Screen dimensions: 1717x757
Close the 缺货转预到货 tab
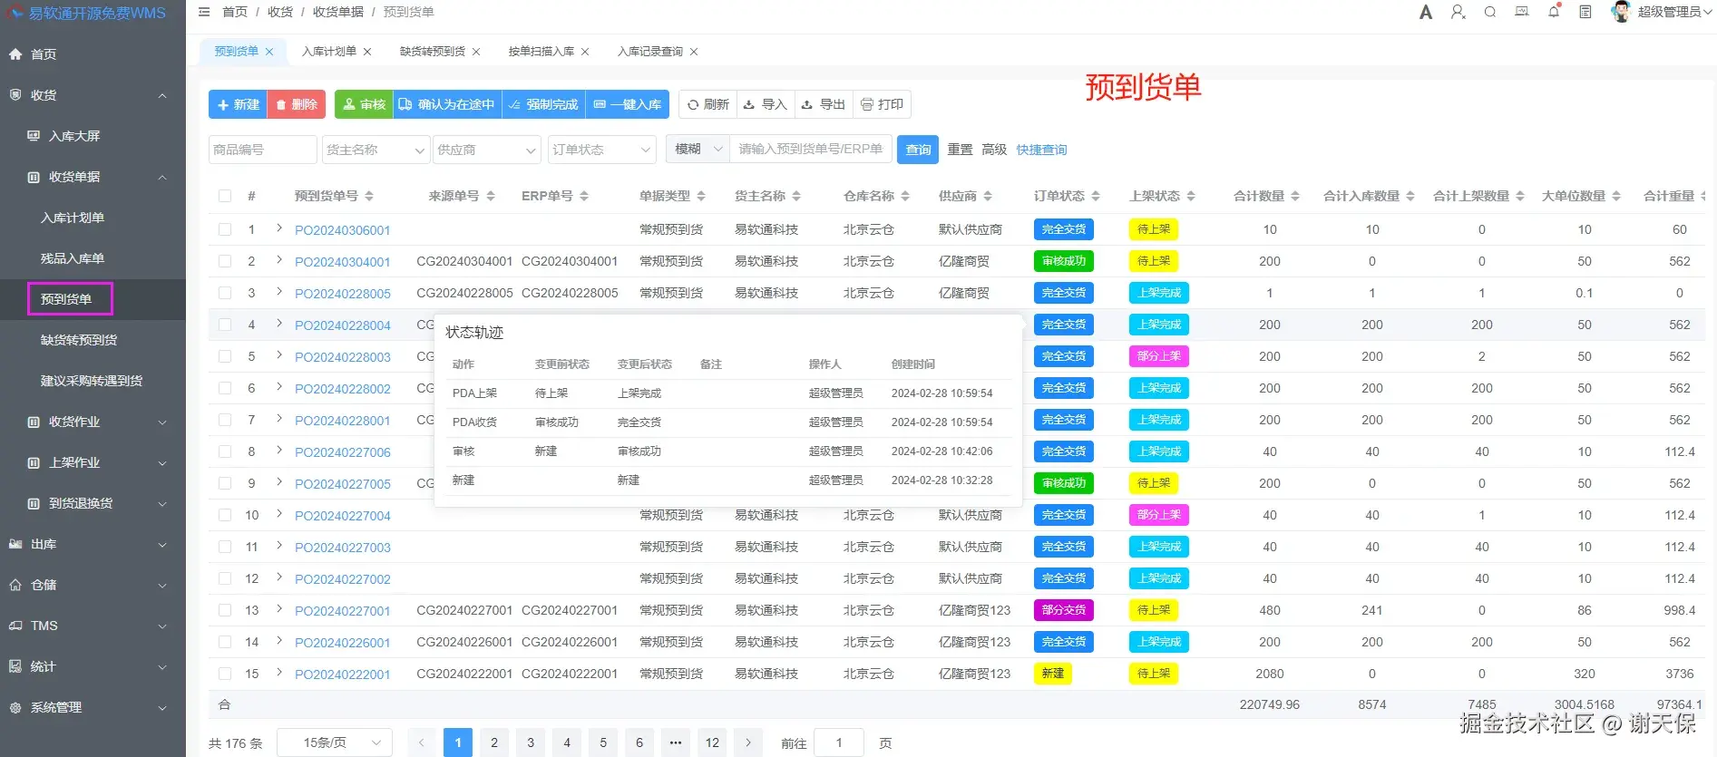coord(476,52)
